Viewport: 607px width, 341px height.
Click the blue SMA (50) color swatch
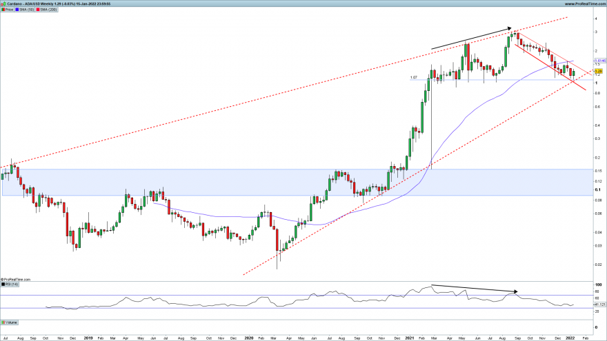(17, 9)
